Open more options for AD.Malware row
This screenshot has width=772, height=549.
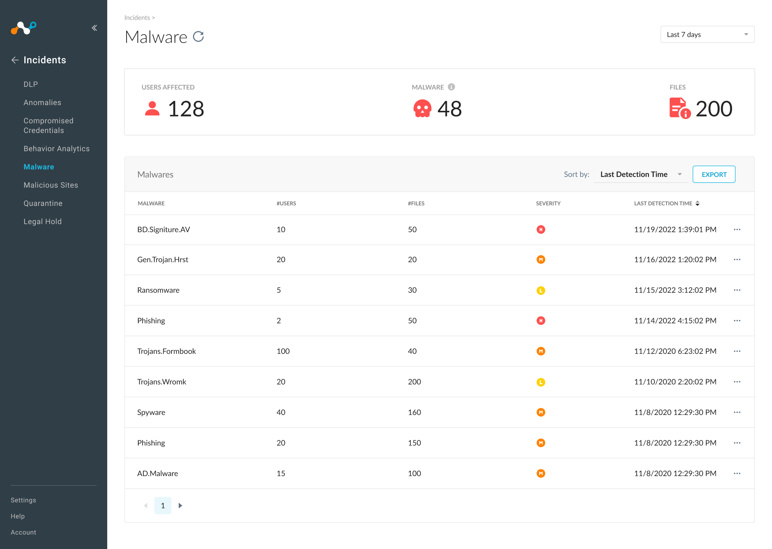[x=737, y=474]
